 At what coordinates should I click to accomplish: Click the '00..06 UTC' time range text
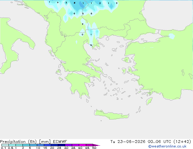pos(159,142)
